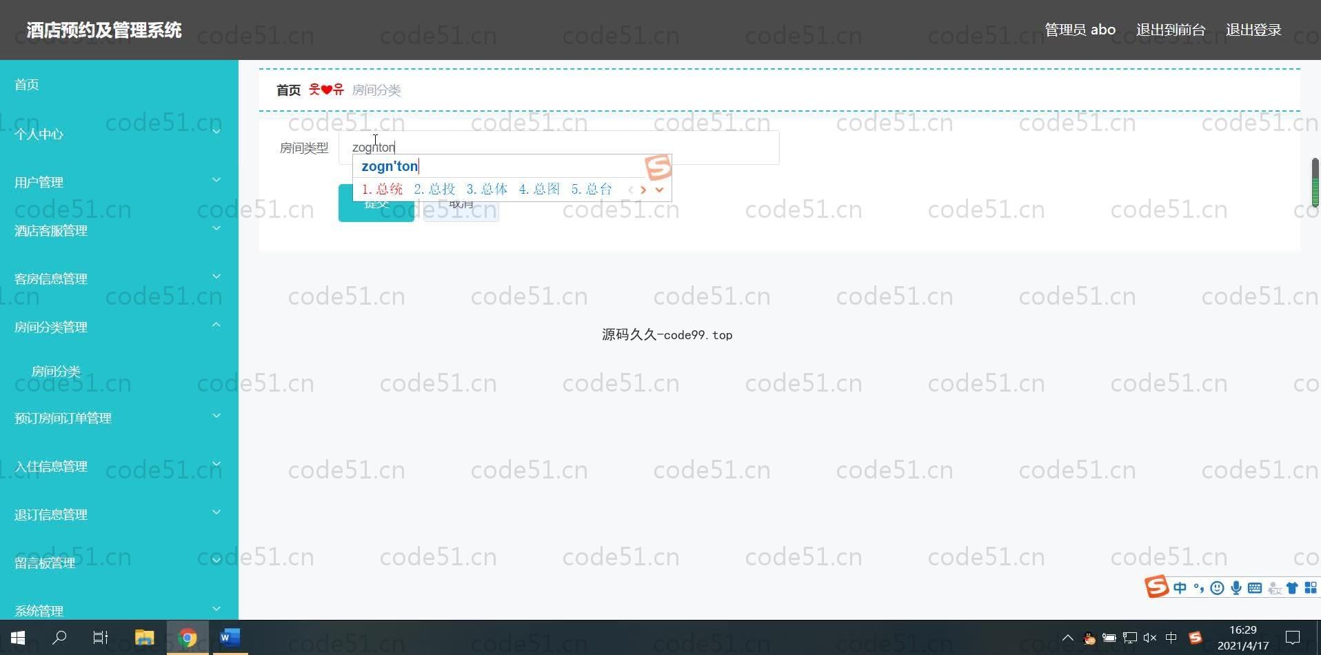Open Sogou skin shirt icon

pyautogui.click(x=1292, y=588)
